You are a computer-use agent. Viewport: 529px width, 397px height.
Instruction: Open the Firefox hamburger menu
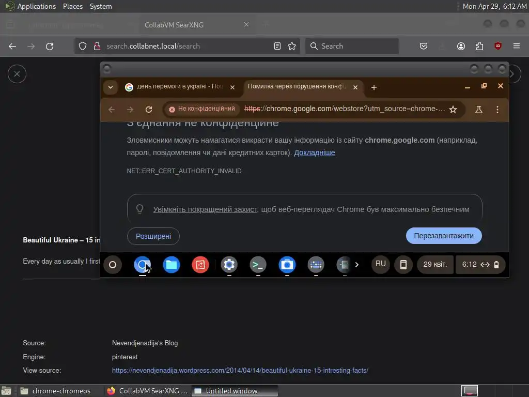(517, 46)
